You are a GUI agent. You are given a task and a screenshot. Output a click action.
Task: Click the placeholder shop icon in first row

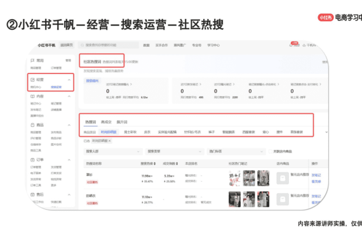click(x=283, y=178)
